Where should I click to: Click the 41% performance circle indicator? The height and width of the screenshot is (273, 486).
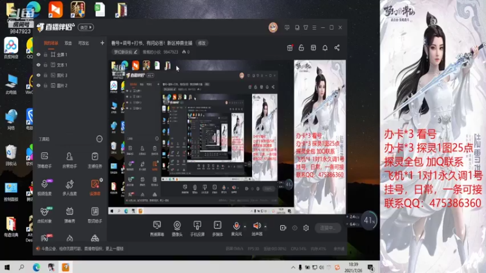(x=369, y=220)
